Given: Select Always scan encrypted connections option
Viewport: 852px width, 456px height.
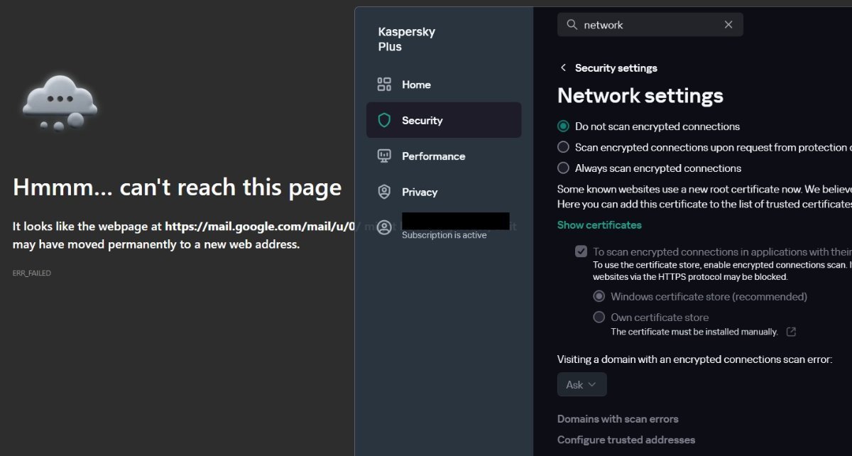Looking at the screenshot, I should click(x=564, y=168).
